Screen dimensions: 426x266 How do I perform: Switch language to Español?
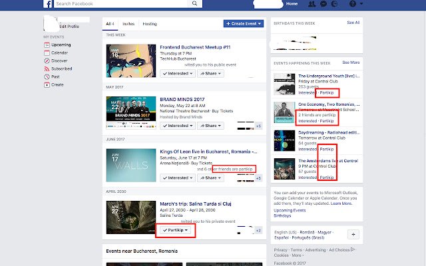pos(282,238)
